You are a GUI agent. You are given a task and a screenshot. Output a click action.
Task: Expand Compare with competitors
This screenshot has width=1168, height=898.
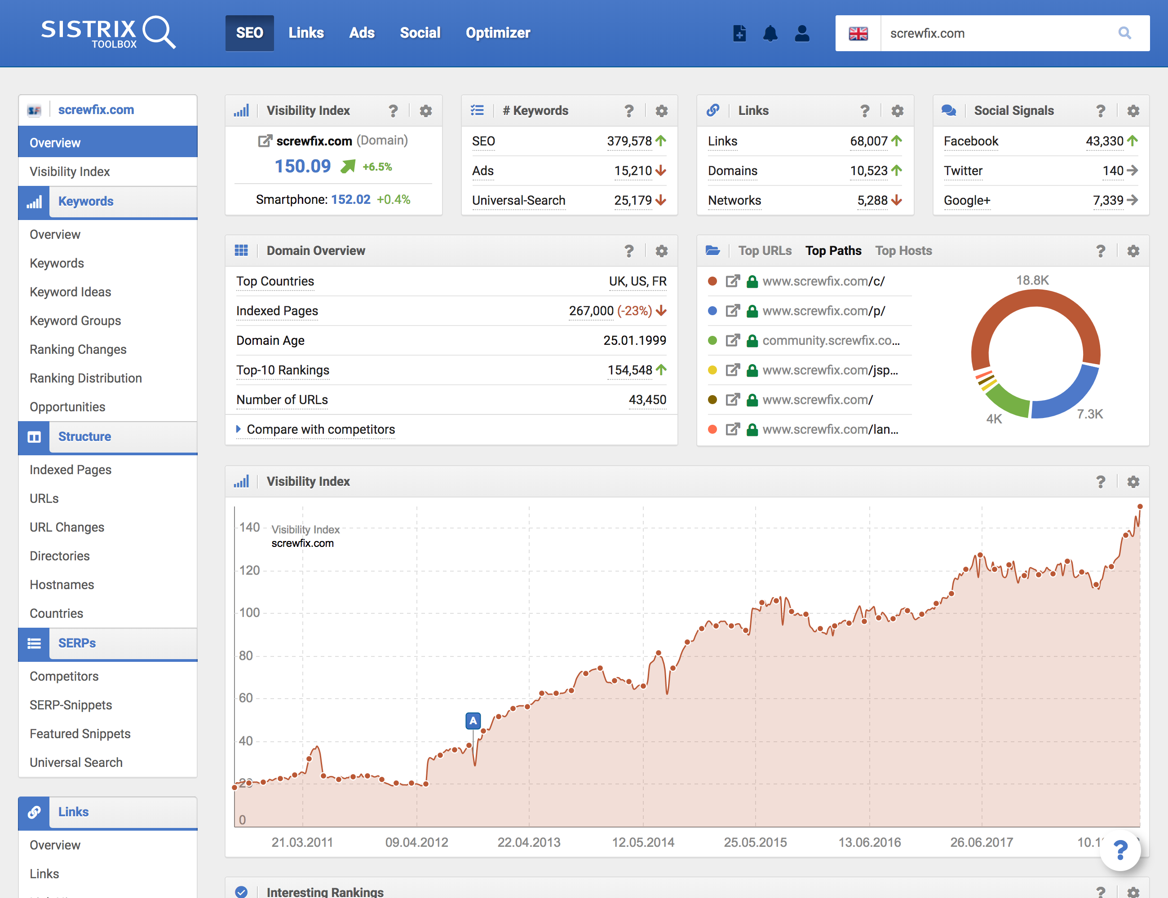320,429
